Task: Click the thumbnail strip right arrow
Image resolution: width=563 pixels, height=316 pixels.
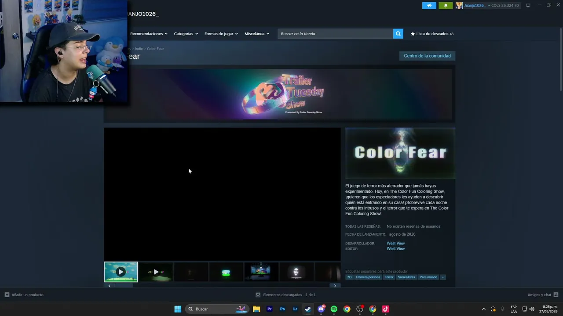Action: tap(335, 286)
